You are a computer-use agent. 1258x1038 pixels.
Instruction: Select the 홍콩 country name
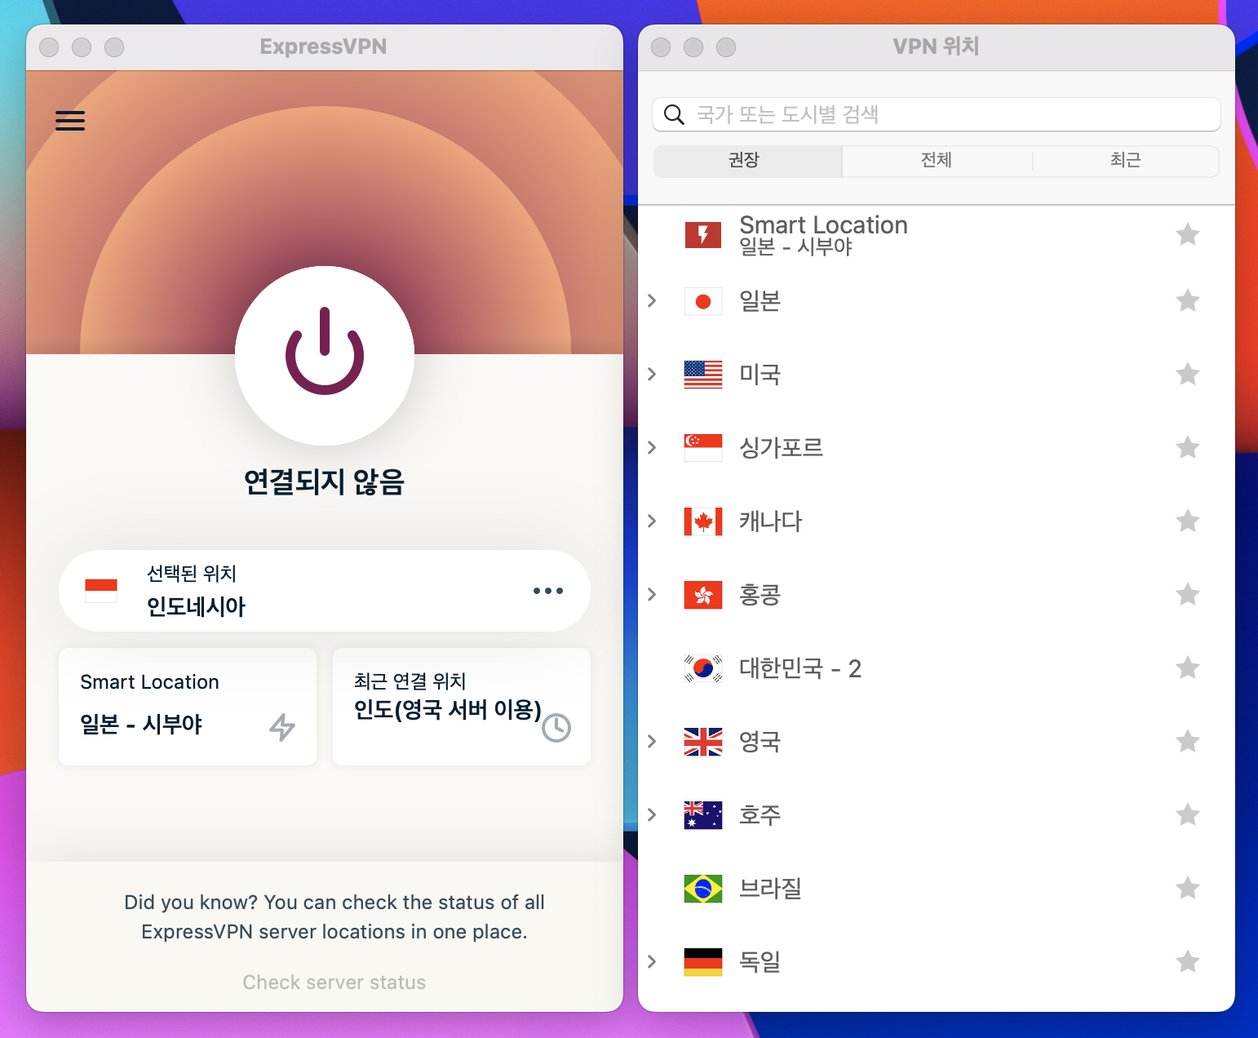coord(760,595)
